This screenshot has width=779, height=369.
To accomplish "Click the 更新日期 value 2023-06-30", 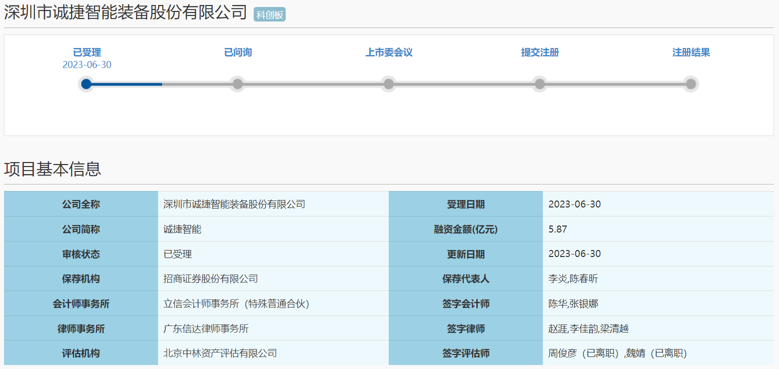I will click(x=574, y=253).
